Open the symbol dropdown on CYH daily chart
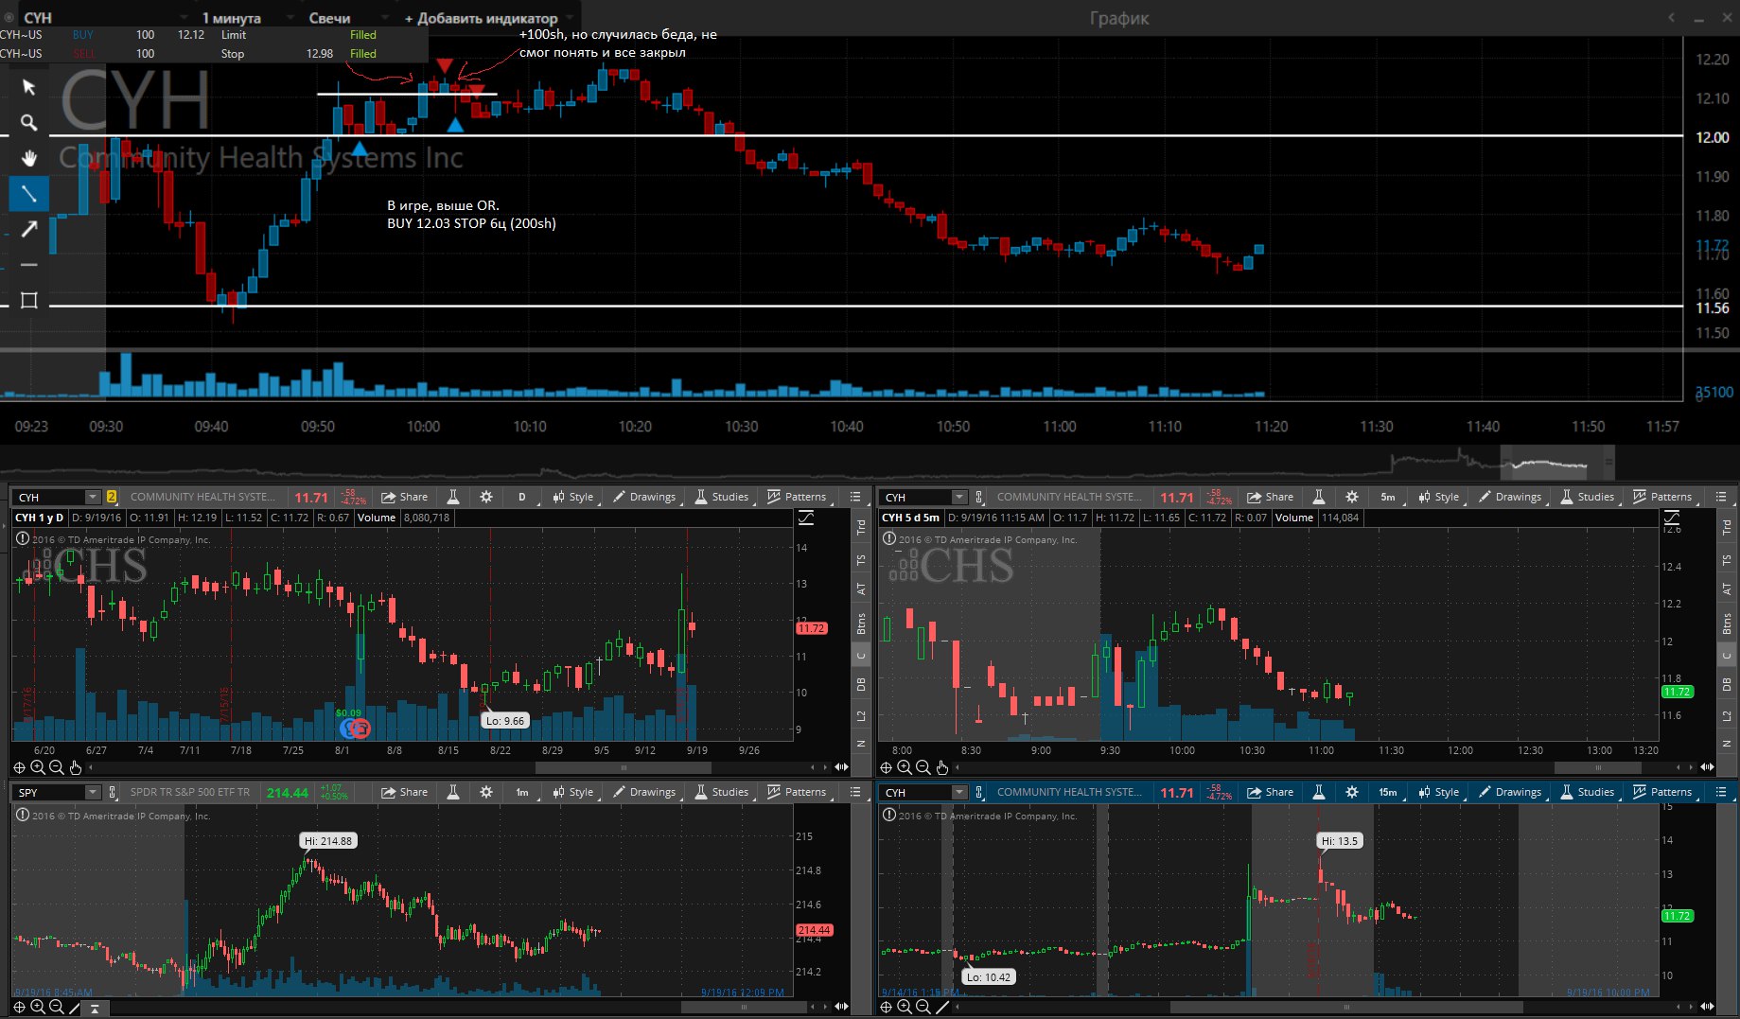 click(x=92, y=497)
